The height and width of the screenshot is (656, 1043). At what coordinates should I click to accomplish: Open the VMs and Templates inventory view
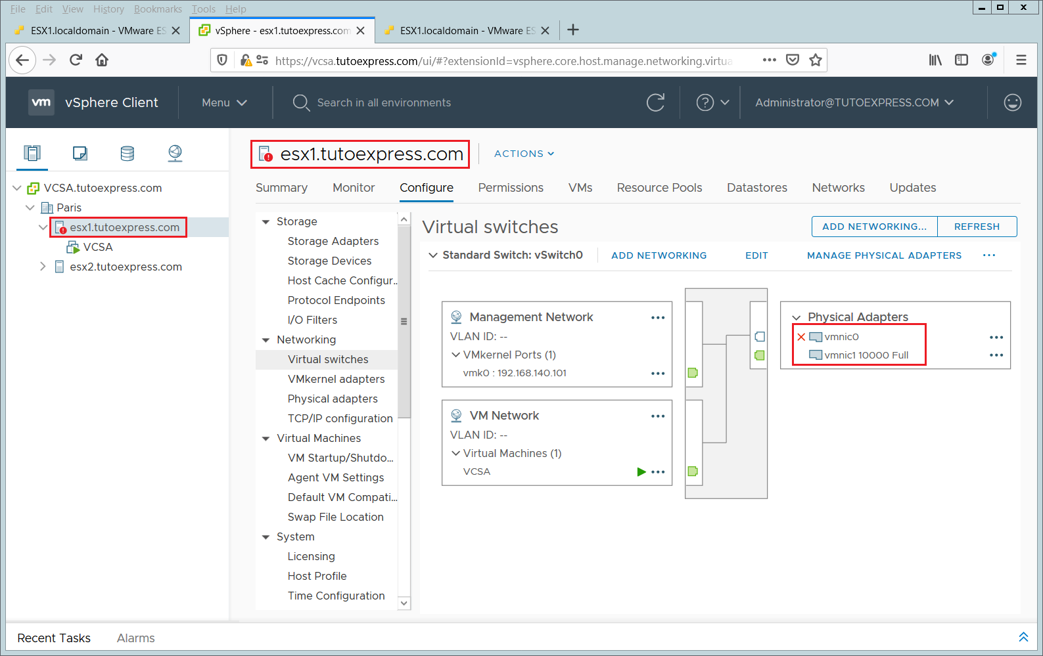[x=80, y=153]
